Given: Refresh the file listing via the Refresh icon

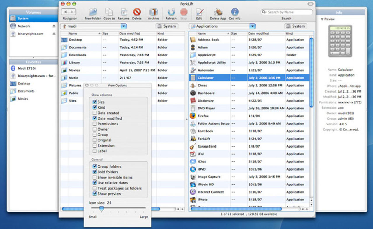Looking at the screenshot, I should [x=171, y=13].
